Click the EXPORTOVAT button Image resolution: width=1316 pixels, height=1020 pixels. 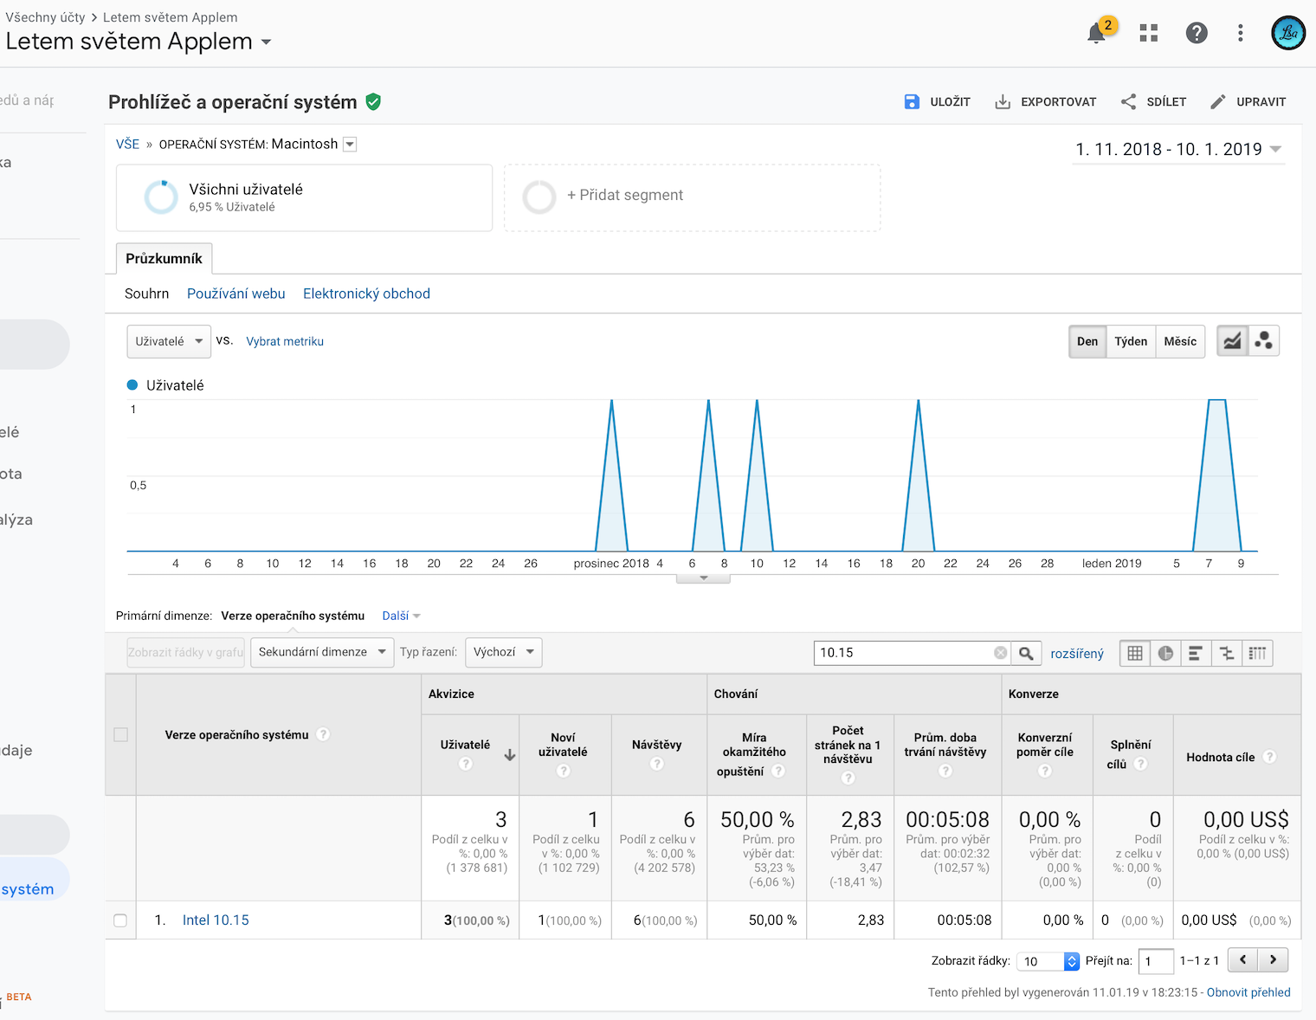(1045, 102)
